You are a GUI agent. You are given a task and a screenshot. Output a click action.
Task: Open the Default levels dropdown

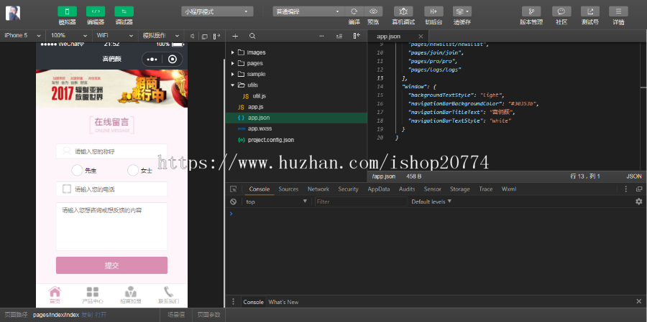point(431,202)
